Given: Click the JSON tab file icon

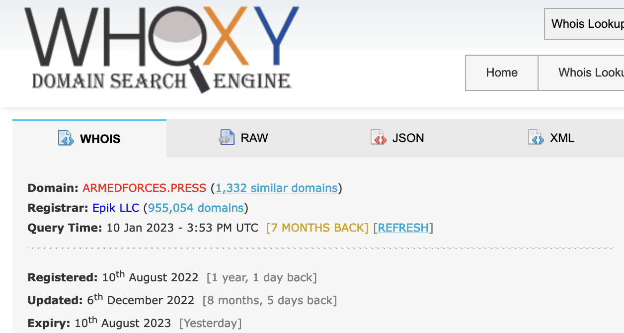Looking at the screenshot, I should (379, 137).
